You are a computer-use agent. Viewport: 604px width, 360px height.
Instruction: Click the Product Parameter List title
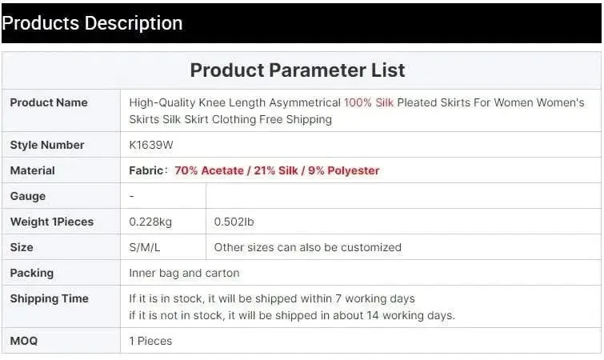tap(298, 70)
